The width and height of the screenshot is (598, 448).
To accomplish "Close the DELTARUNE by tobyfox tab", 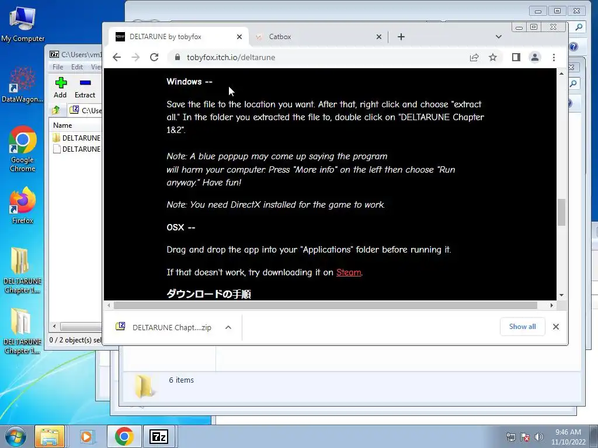I will pos(239,37).
